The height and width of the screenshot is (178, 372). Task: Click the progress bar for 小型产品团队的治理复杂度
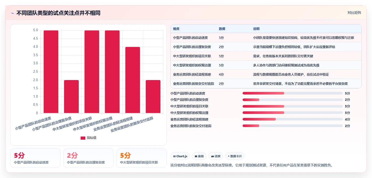click(x=293, y=100)
